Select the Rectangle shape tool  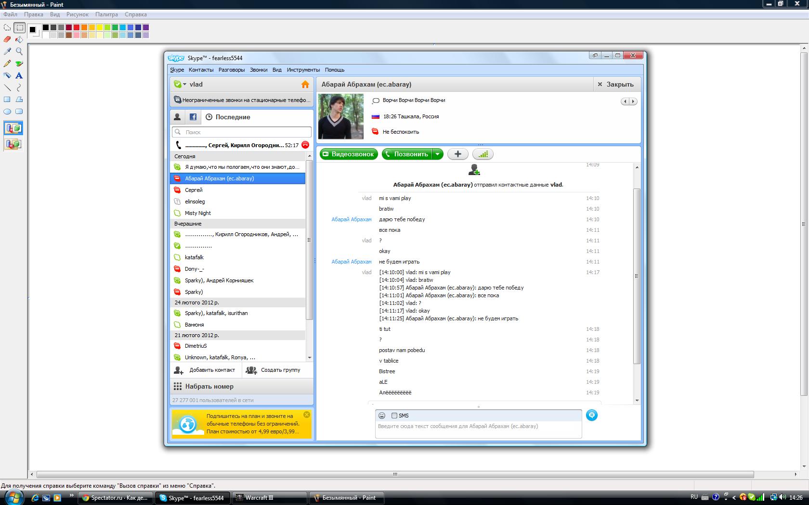tap(7, 100)
